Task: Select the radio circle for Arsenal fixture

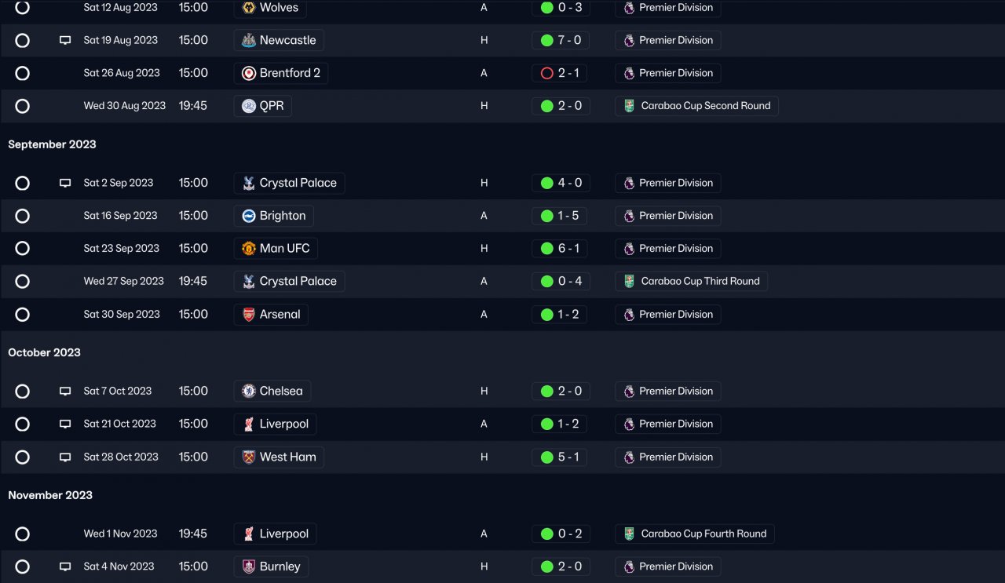Action: (x=22, y=315)
